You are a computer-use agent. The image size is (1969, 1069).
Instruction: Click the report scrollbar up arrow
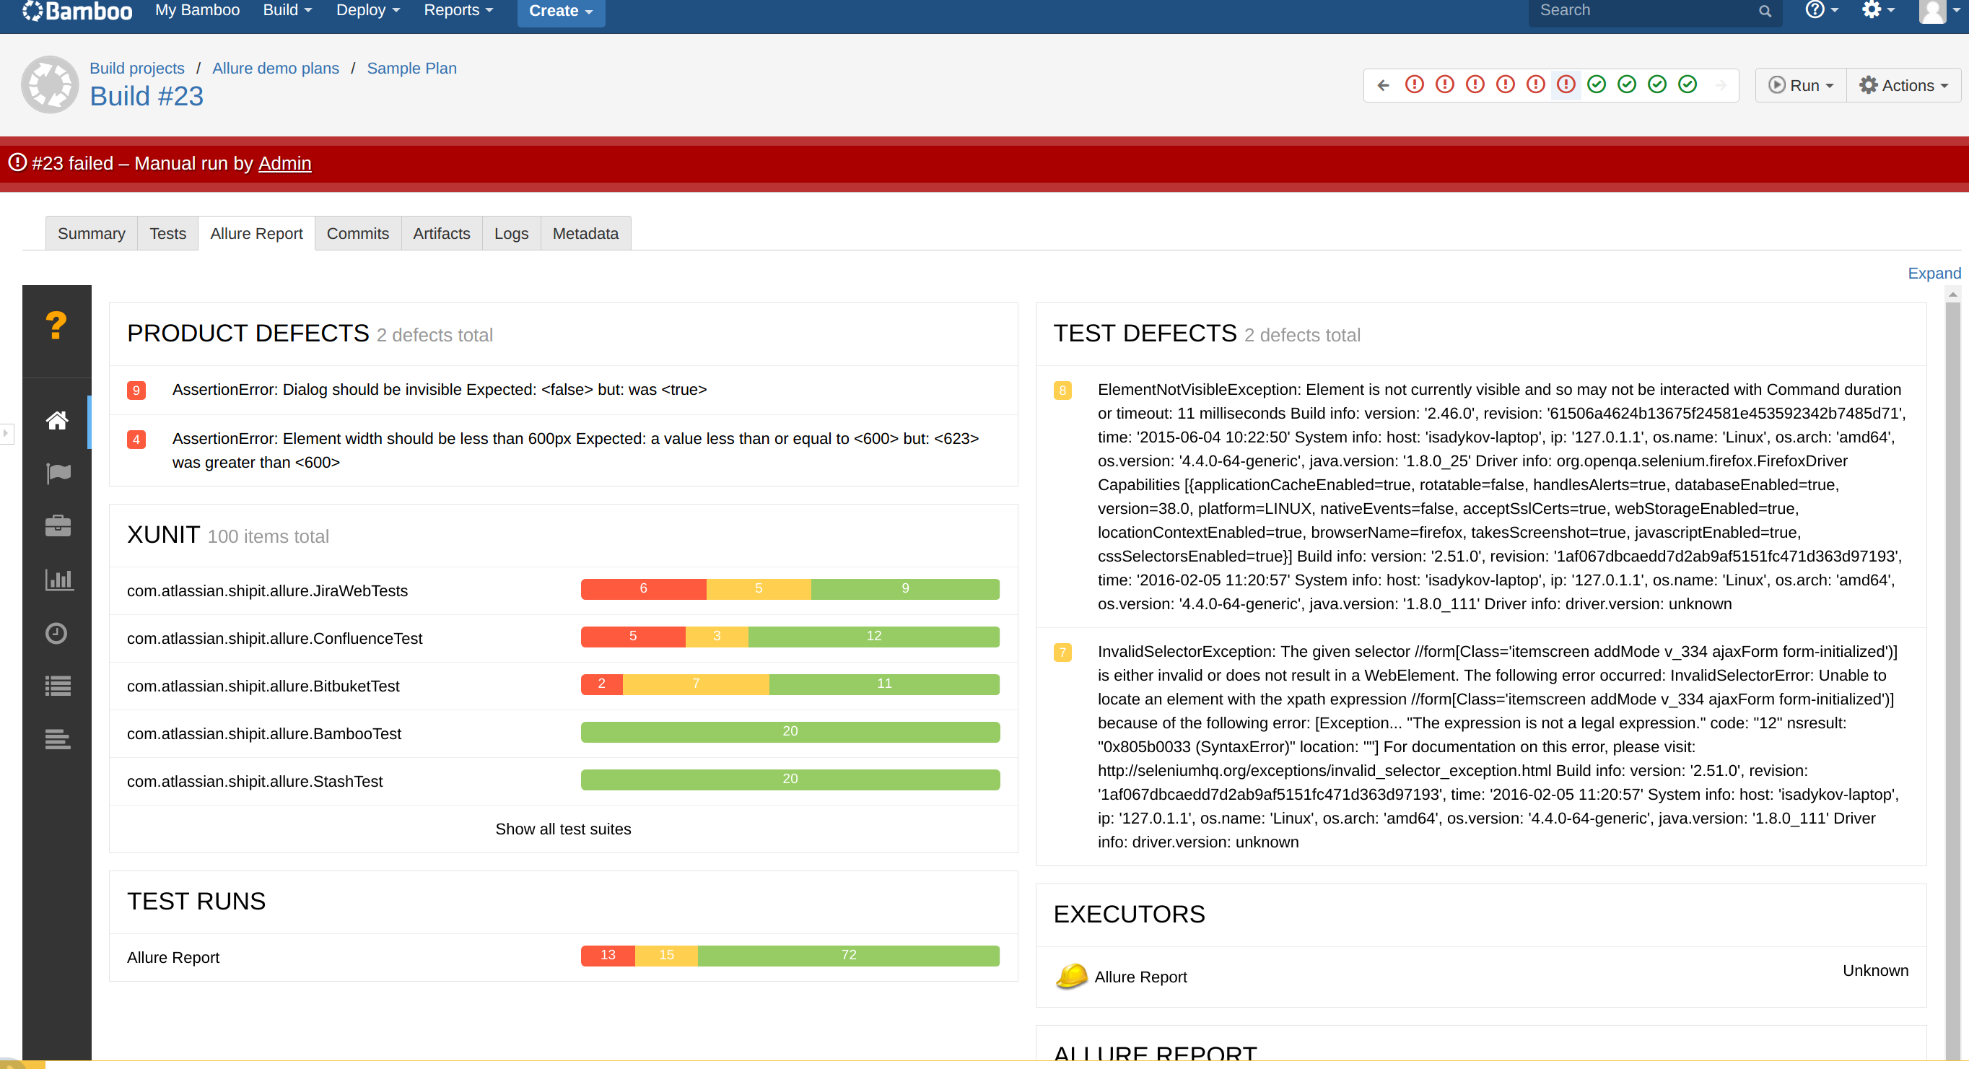(1953, 294)
